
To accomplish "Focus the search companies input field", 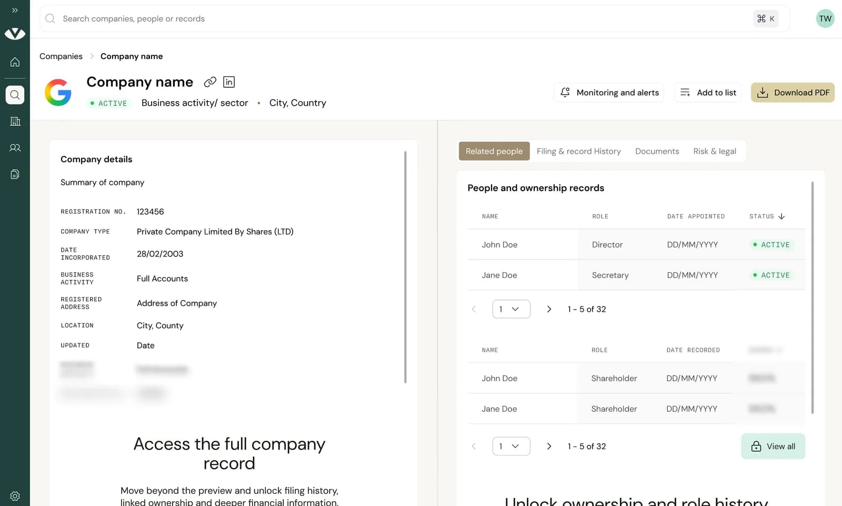I will point(415,18).
